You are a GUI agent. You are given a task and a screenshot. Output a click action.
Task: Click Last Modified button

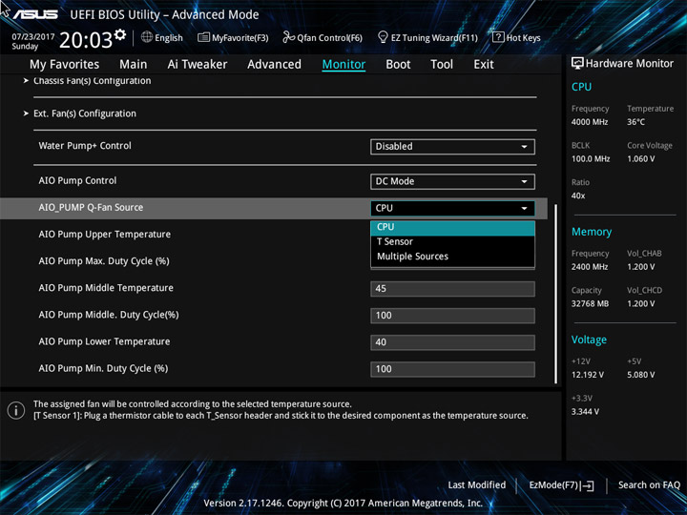477,485
